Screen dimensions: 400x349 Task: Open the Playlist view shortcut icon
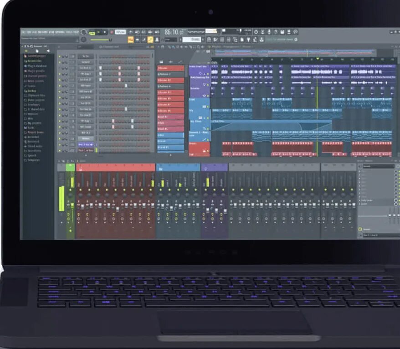tap(209, 40)
